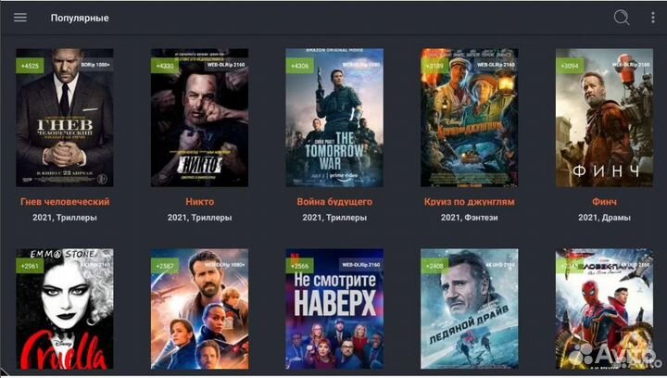This screenshot has width=667, height=378.
Task: Open the Финч movie poster
Action: [x=604, y=118]
